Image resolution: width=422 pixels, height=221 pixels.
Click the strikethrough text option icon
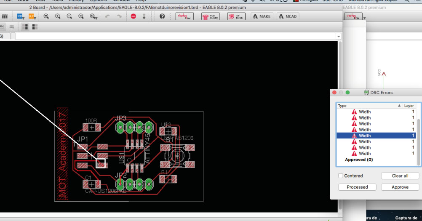[x=12, y=27]
